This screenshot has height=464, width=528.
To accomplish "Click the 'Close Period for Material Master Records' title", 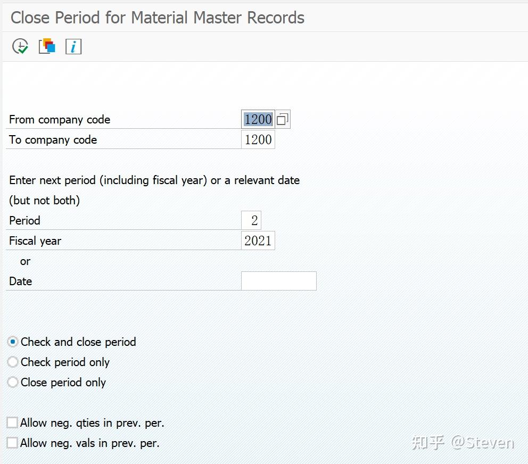I will (x=158, y=18).
